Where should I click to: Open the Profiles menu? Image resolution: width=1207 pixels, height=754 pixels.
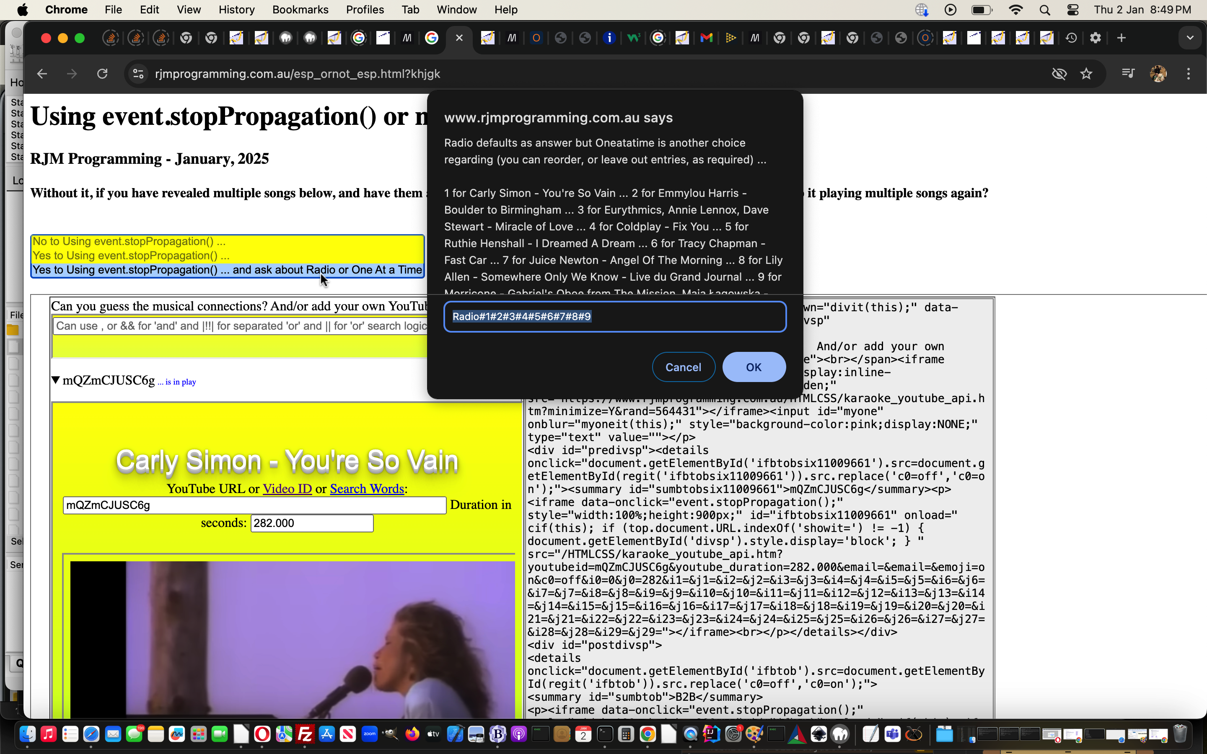tap(365, 10)
